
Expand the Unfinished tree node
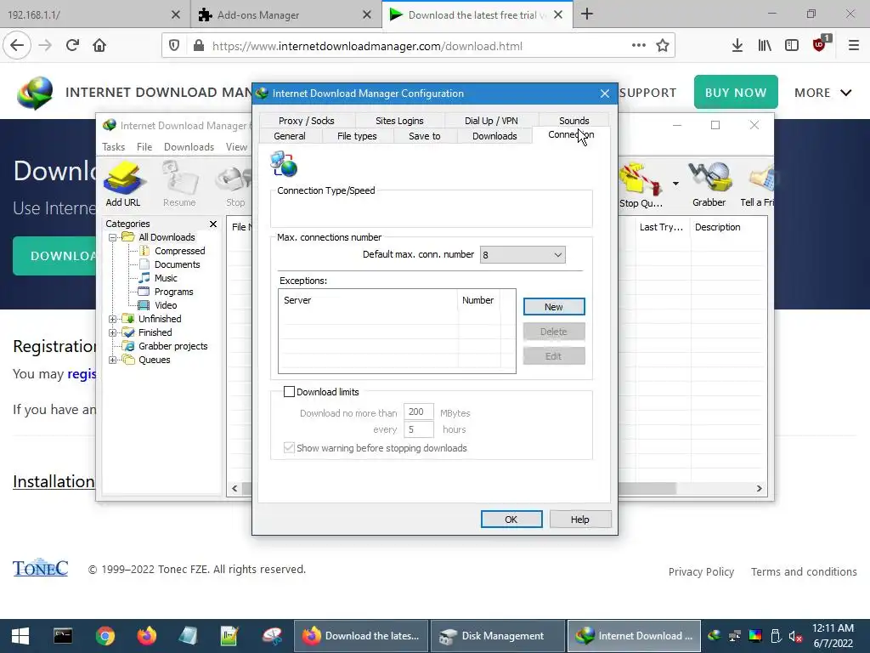(x=113, y=319)
